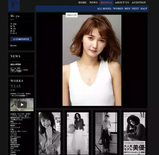Open the denim jacket and white skirt thumbnail
This screenshot has width=159, height=155.
pyautogui.click(x=78, y=134)
